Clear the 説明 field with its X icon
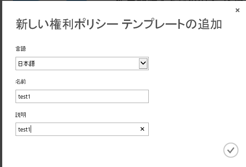Image resolution: width=246 pixels, height=167 pixels. pos(142,129)
